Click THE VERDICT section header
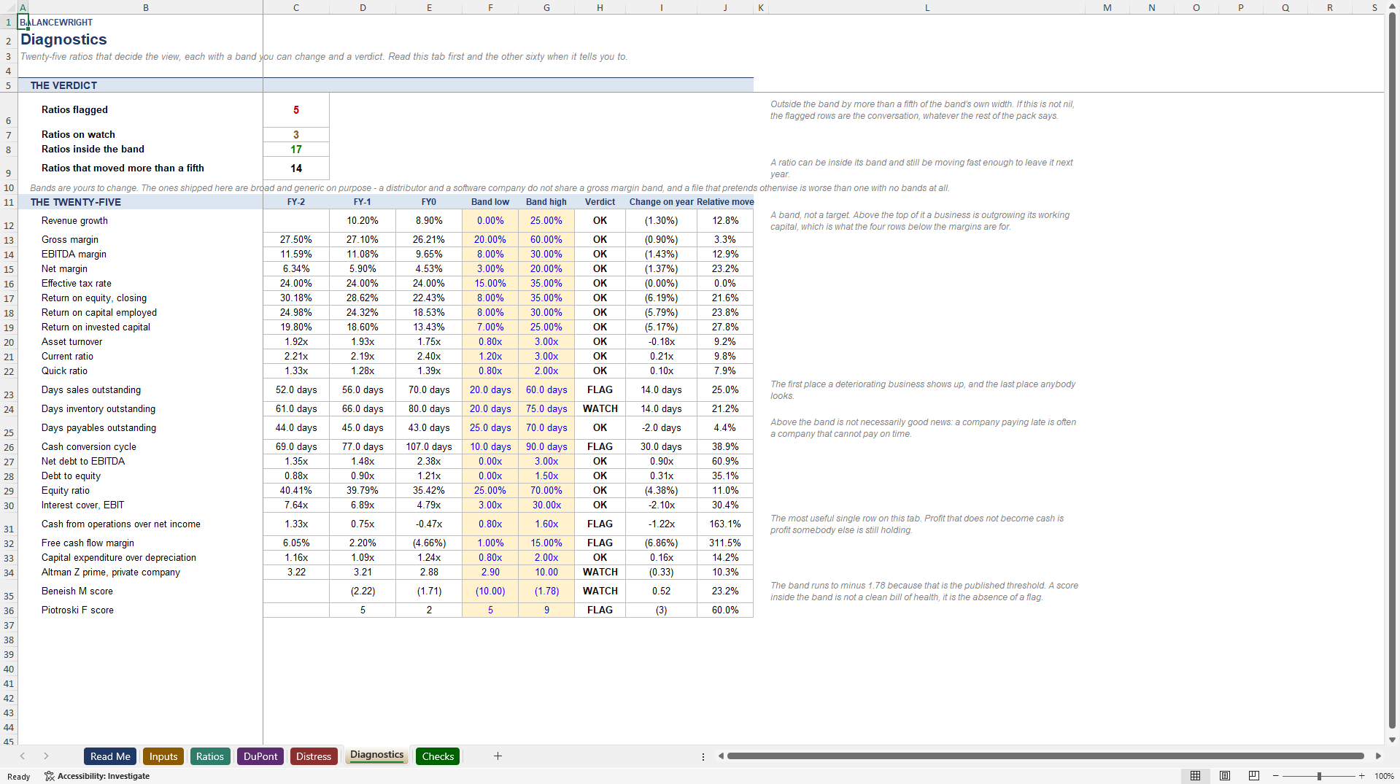Screen dimensions: 1400x784 coord(63,85)
